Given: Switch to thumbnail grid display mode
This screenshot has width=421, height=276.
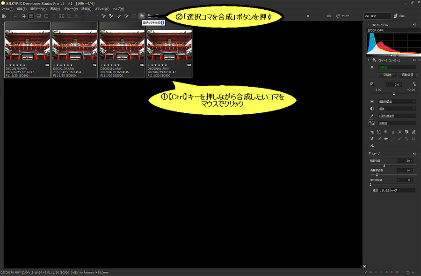Looking at the screenshot, I should (x=31, y=16).
